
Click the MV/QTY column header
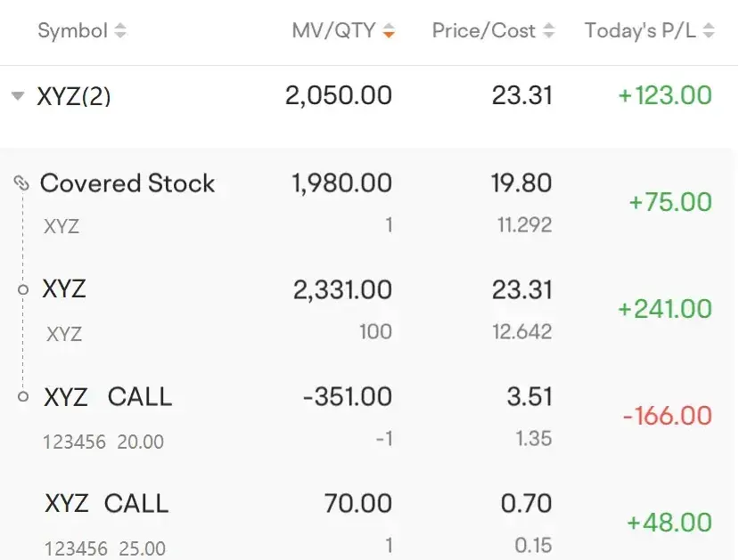pos(333,31)
